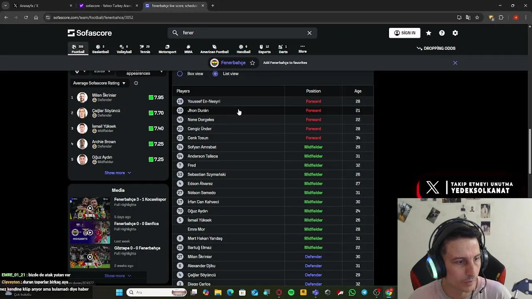Open the Volleyball sports tab
The width and height of the screenshot is (532, 299).
124,49
